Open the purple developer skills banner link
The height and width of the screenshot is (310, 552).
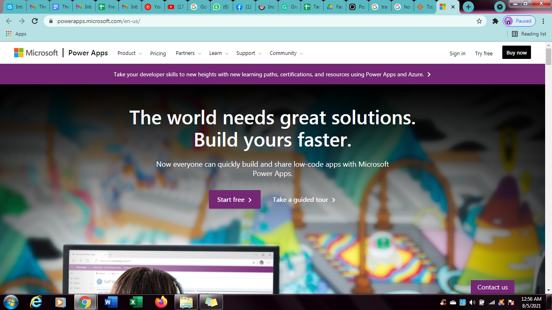[272, 74]
